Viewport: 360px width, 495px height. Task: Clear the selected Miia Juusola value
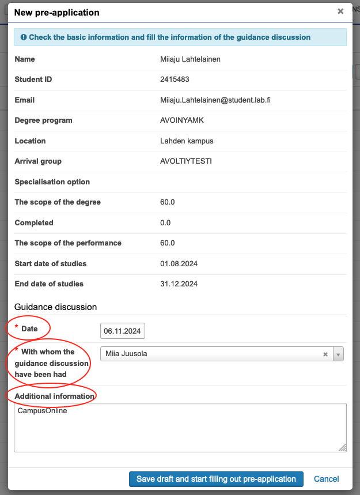[x=325, y=354]
